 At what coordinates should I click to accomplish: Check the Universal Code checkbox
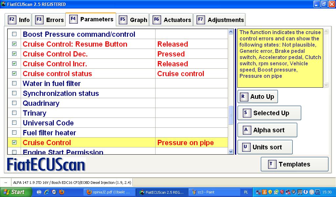click(x=14, y=122)
